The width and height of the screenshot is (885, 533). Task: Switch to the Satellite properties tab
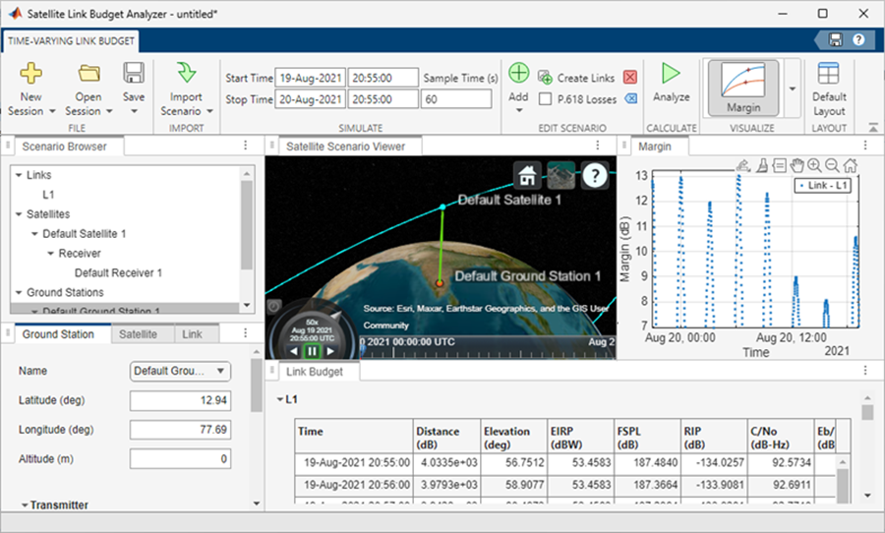click(138, 334)
